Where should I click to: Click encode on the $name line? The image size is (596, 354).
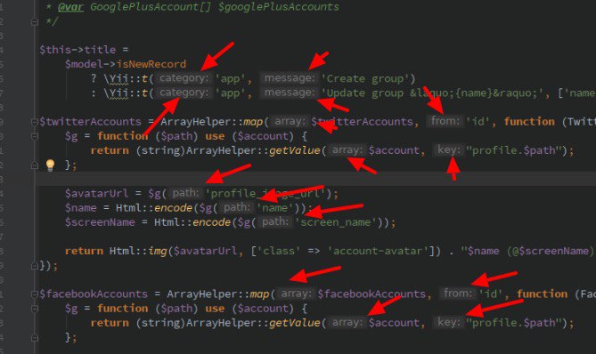[174, 208]
